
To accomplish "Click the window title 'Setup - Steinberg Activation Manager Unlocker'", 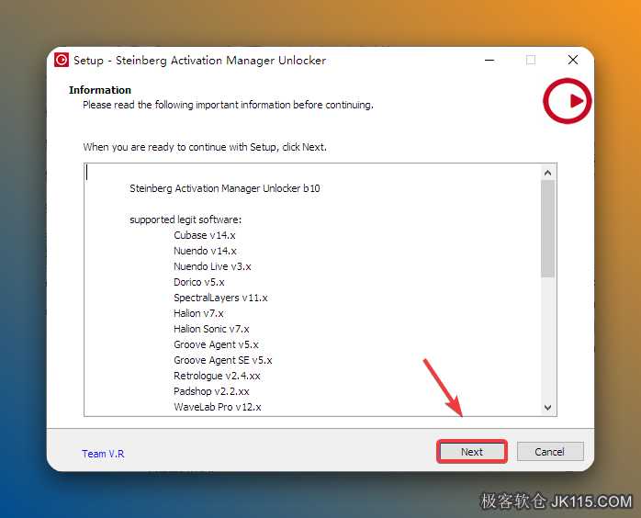I will coord(200,61).
